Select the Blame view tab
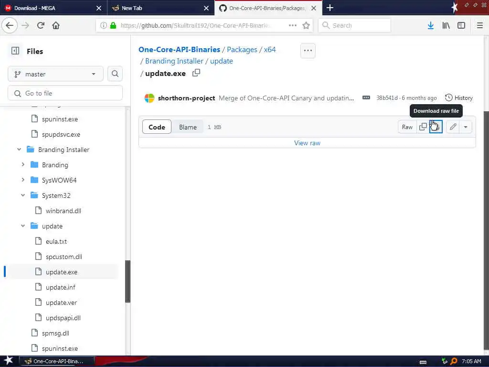This screenshot has width=489, height=367. (x=188, y=127)
